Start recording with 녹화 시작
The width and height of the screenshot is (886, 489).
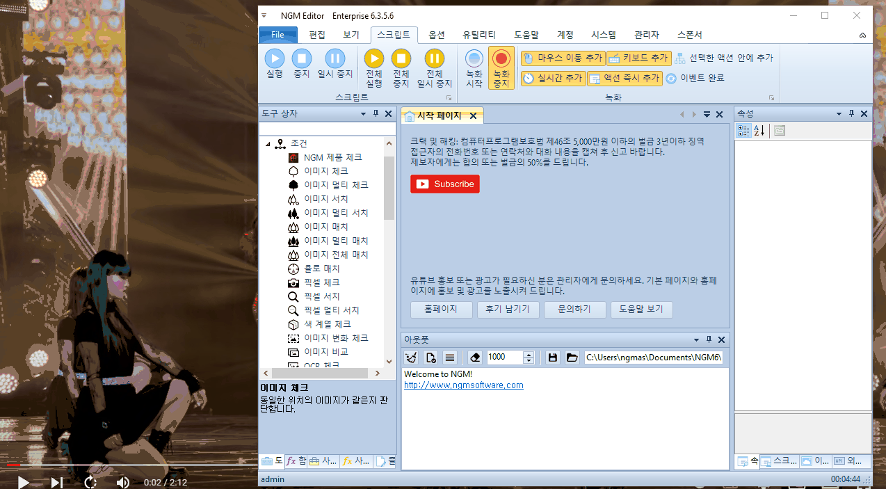coord(474,68)
